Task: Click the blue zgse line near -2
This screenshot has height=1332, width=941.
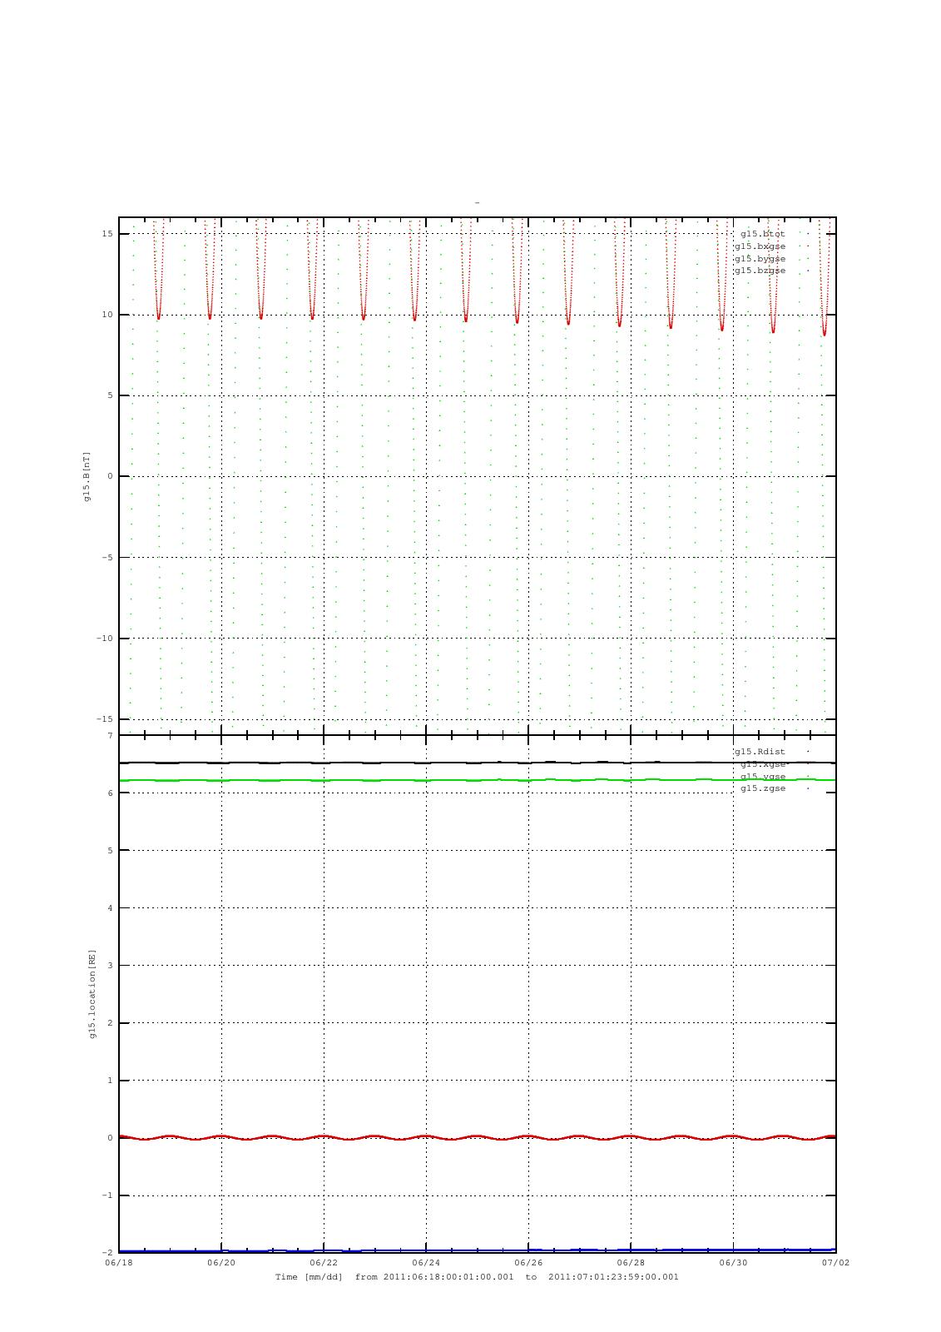Action: click(478, 1250)
